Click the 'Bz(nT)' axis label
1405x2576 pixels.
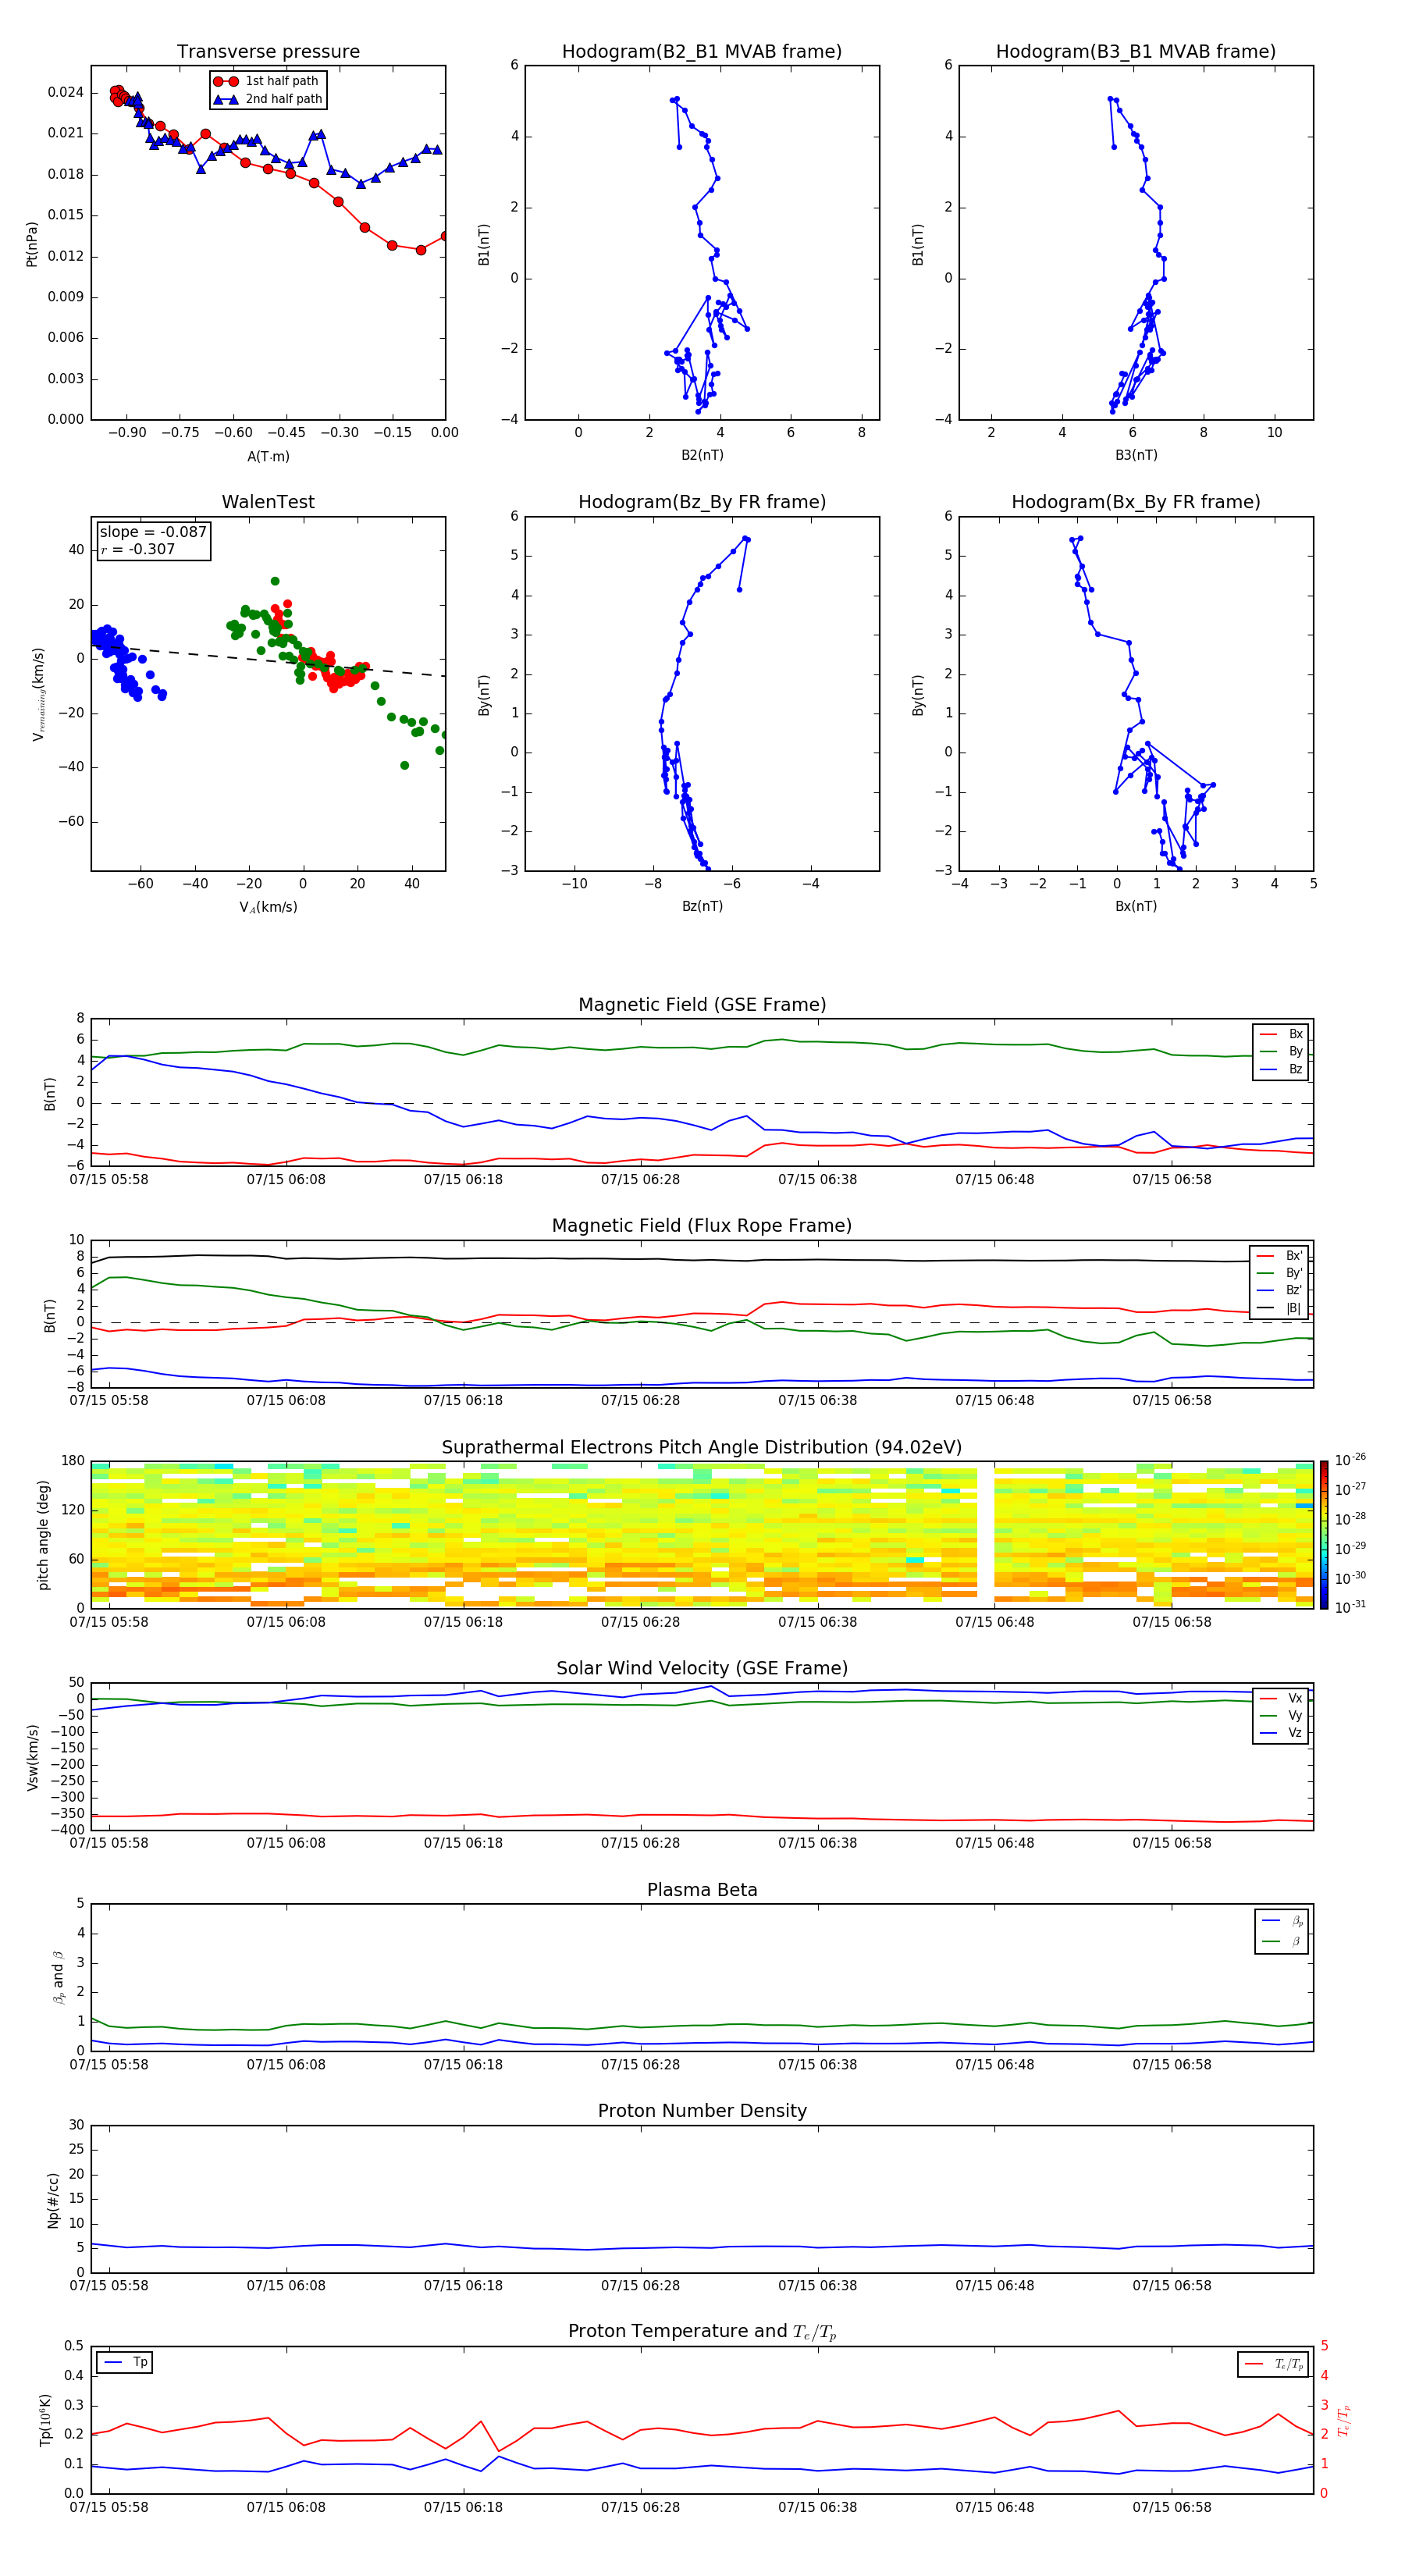click(x=702, y=906)
